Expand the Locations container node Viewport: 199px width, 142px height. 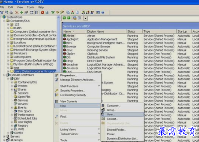point(8,42)
